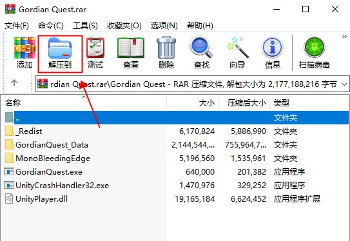Click the packed size value 201,382
The width and height of the screenshot is (350, 241).
251,172
